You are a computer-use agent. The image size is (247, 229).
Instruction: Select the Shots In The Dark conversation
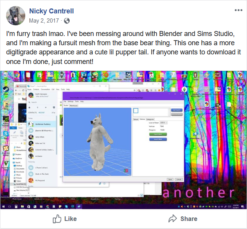pyautogui.click(x=41, y=174)
